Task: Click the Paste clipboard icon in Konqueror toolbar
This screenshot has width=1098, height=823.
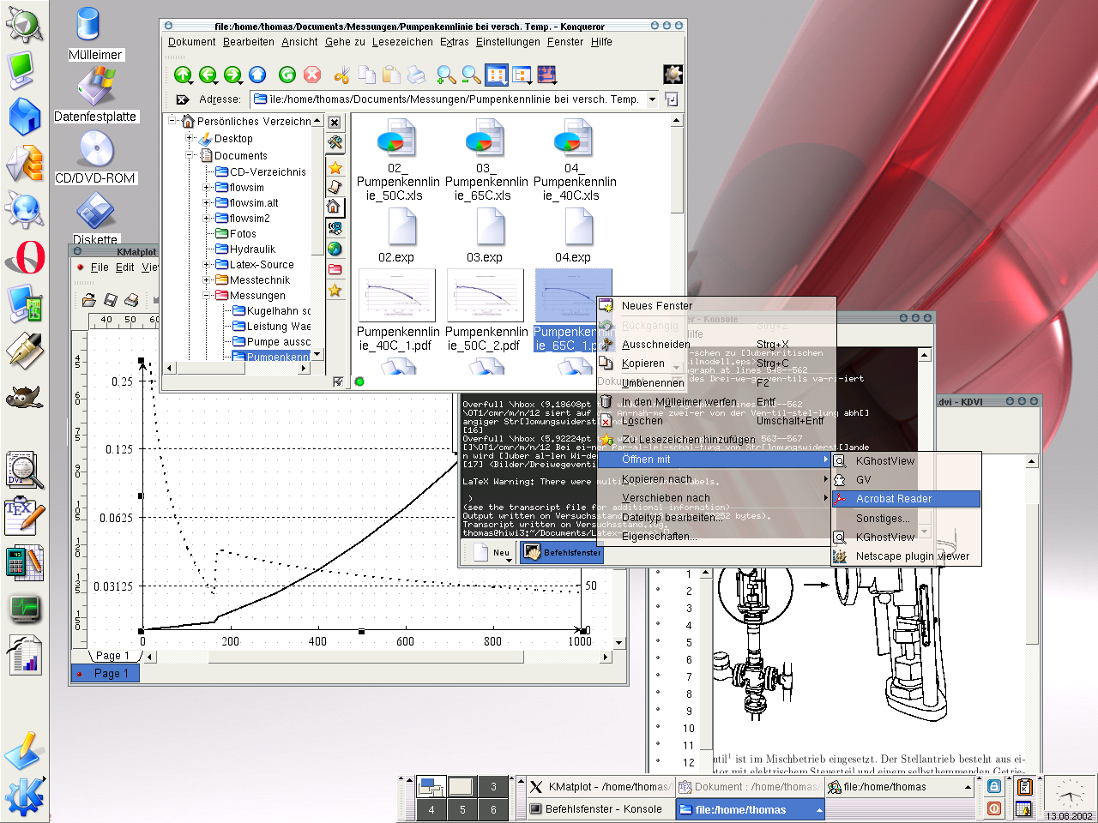Action: pyautogui.click(x=392, y=75)
